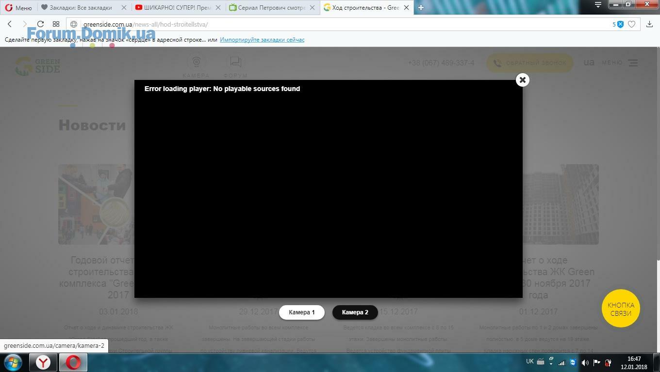Open the tab list menu icon

(x=598, y=5)
